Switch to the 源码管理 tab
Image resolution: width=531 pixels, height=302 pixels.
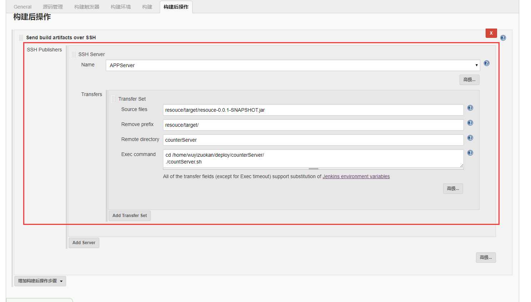coord(53,7)
